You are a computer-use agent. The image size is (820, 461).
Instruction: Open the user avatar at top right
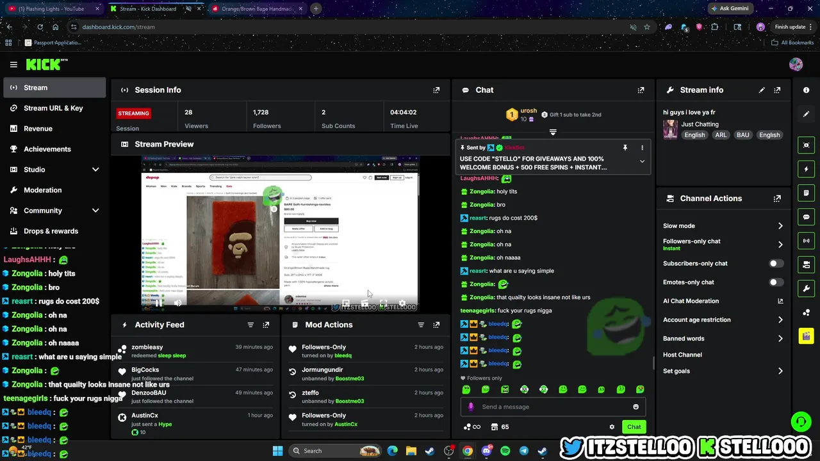tap(796, 64)
